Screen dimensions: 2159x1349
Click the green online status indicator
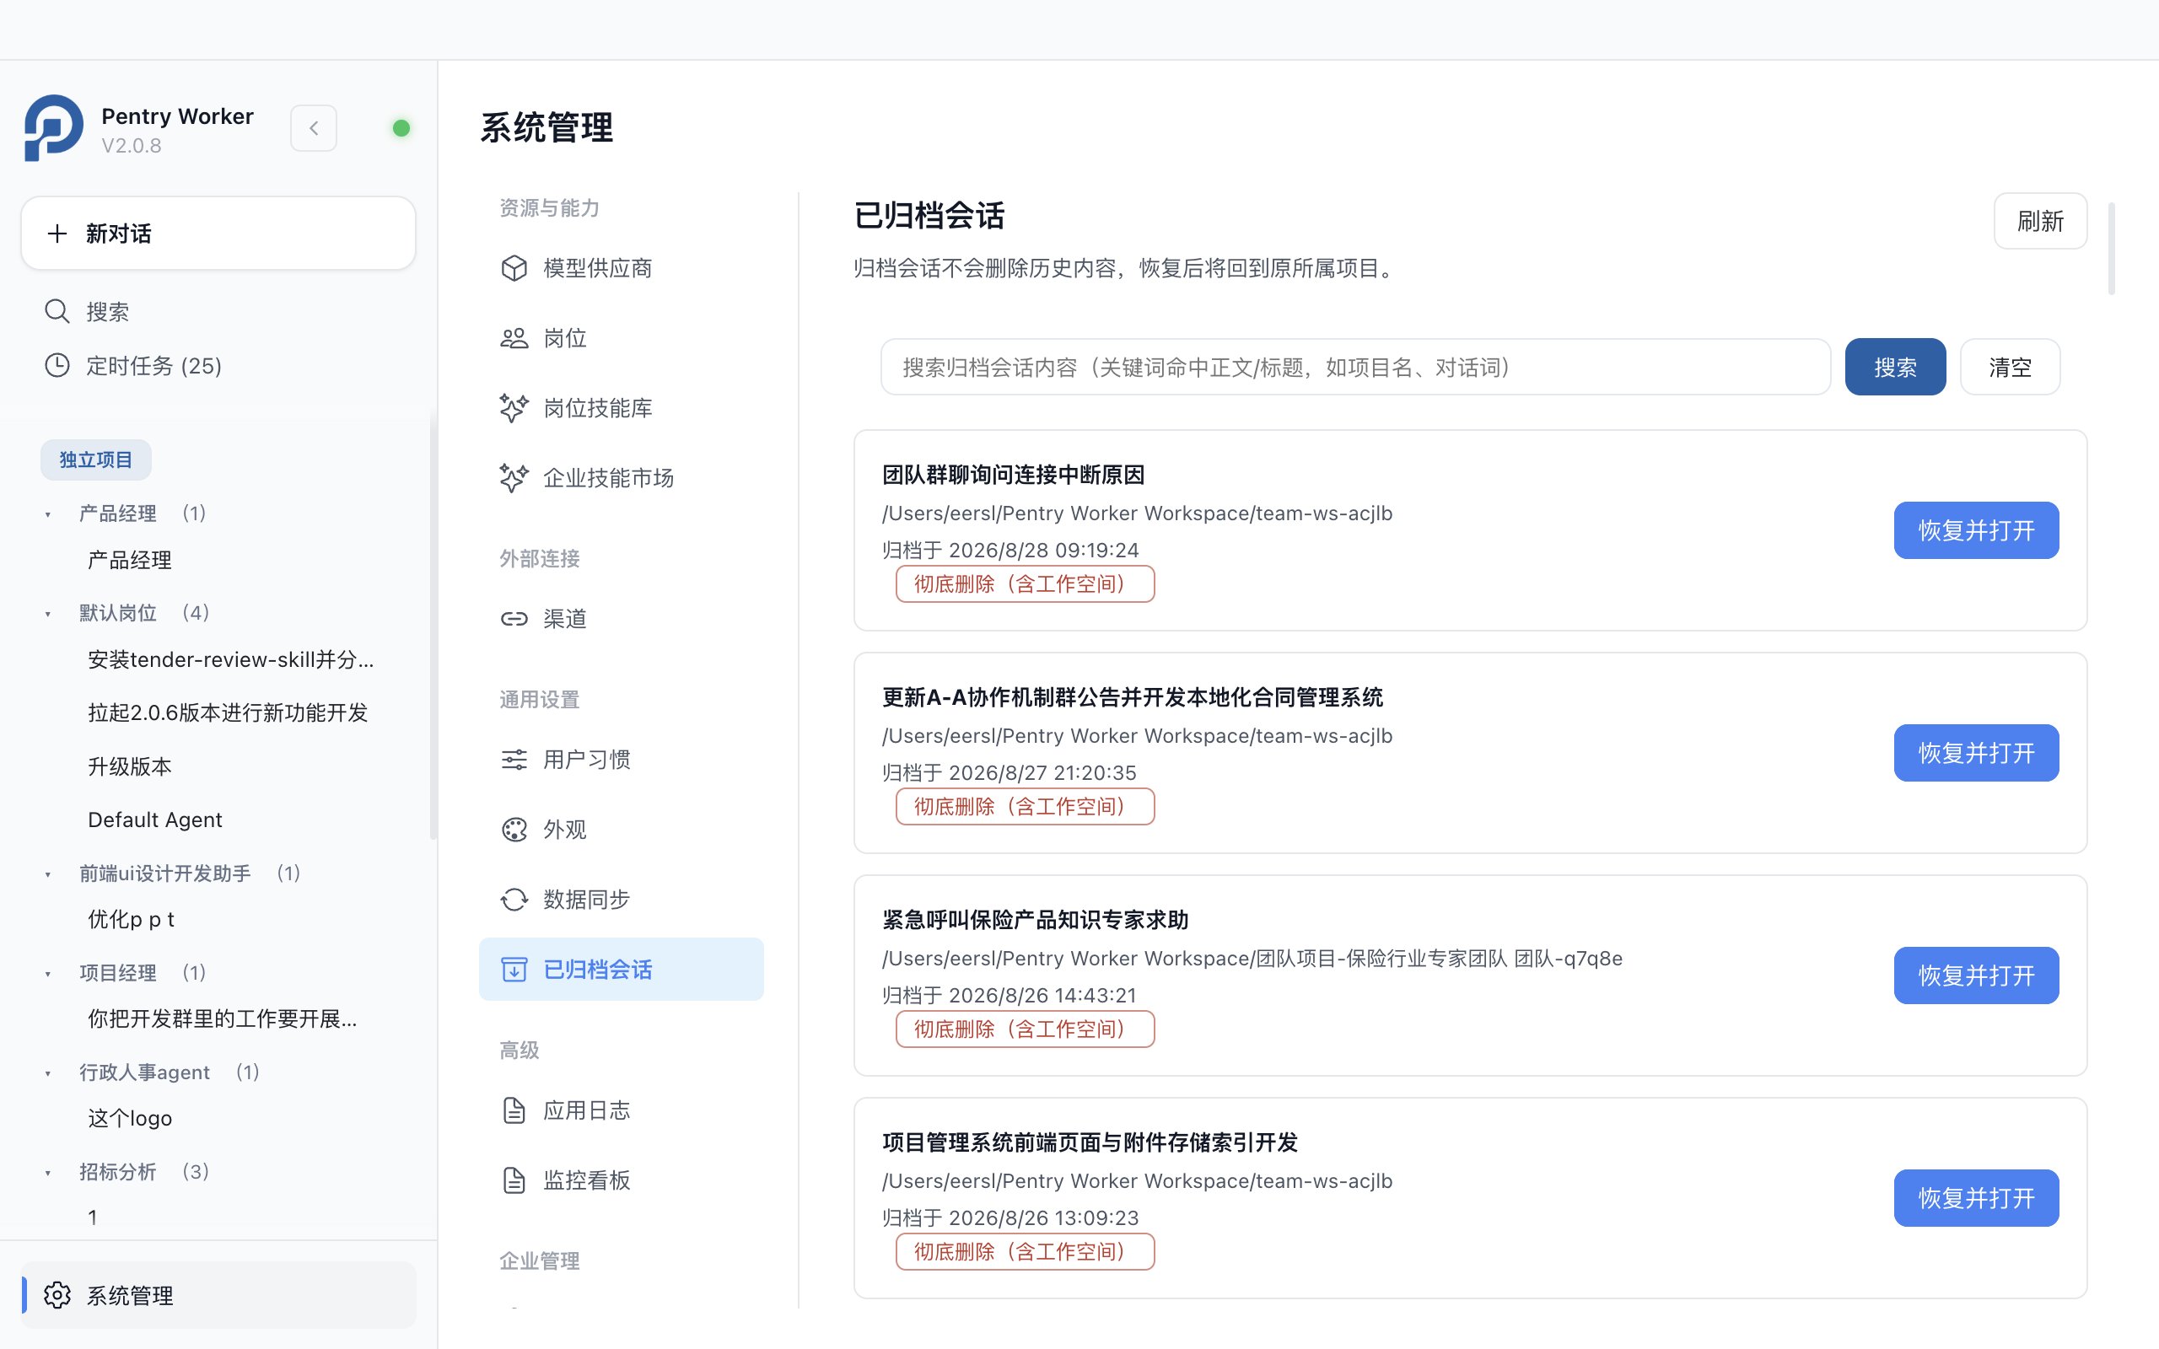pyautogui.click(x=401, y=128)
